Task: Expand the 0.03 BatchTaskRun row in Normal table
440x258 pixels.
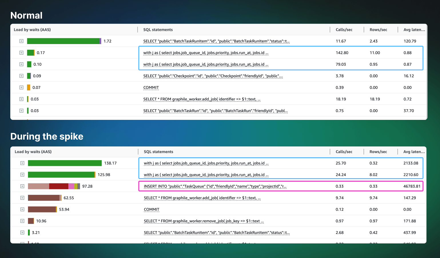Action: [x=21, y=111]
